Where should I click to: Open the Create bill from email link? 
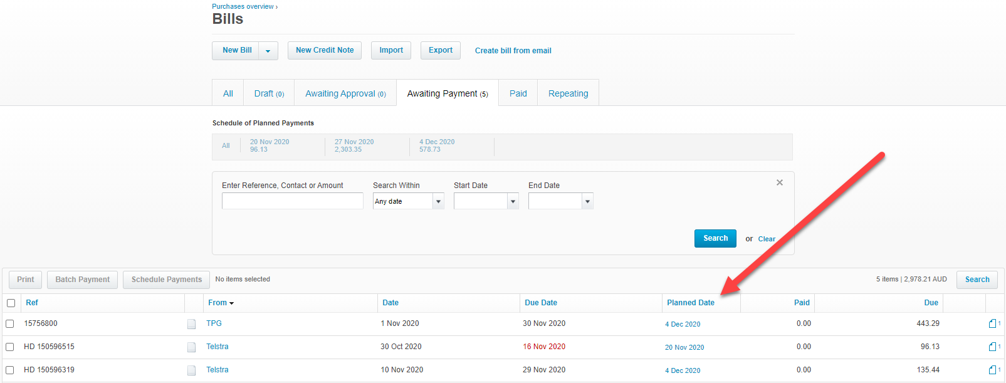[513, 51]
